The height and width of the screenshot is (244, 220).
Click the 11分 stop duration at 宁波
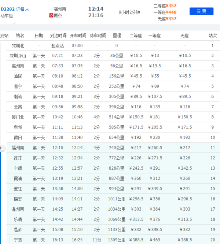(x=97, y=240)
